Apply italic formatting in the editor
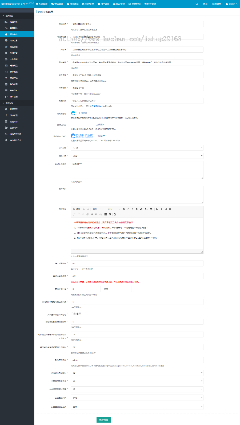Screen dimensions: 240x425 [x=128, y=209]
